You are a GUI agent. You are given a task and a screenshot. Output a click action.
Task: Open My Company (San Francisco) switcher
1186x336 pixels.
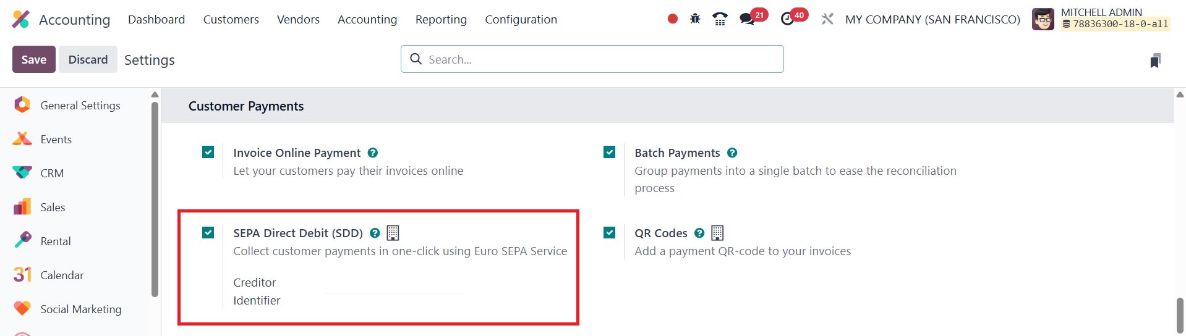932,19
